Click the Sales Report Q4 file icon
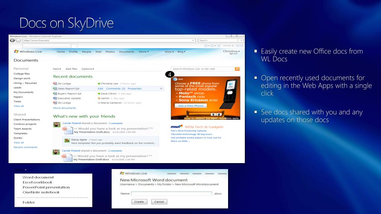The height and width of the screenshot is (214, 381). click(x=55, y=88)
